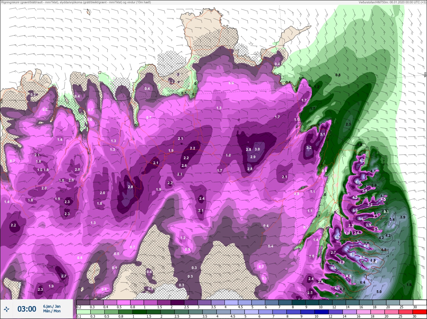The image size is (427, 319).
Task: Click the 6.9 precipitation value on the map
Action: pyautogui.click(x=373, y=260)
